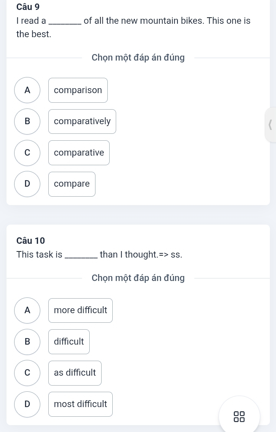Choose the answer 'compare'
The height and width of the screenshot is (432, 276).
pyautogui.click(x=72, y=184)
